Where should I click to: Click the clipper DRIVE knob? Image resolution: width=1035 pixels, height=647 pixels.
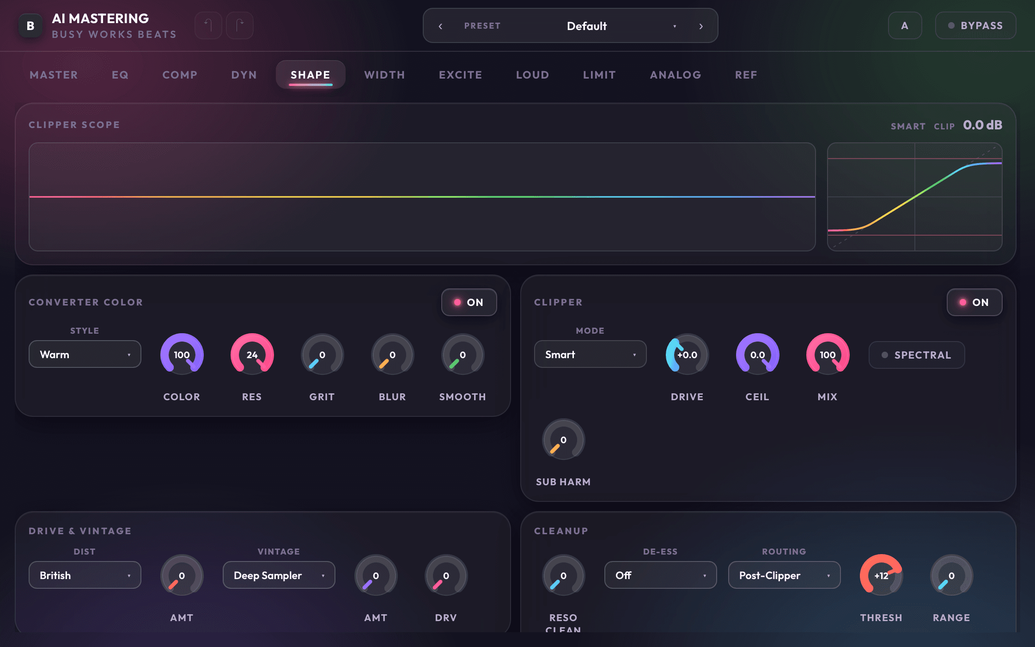coord(687,354)
